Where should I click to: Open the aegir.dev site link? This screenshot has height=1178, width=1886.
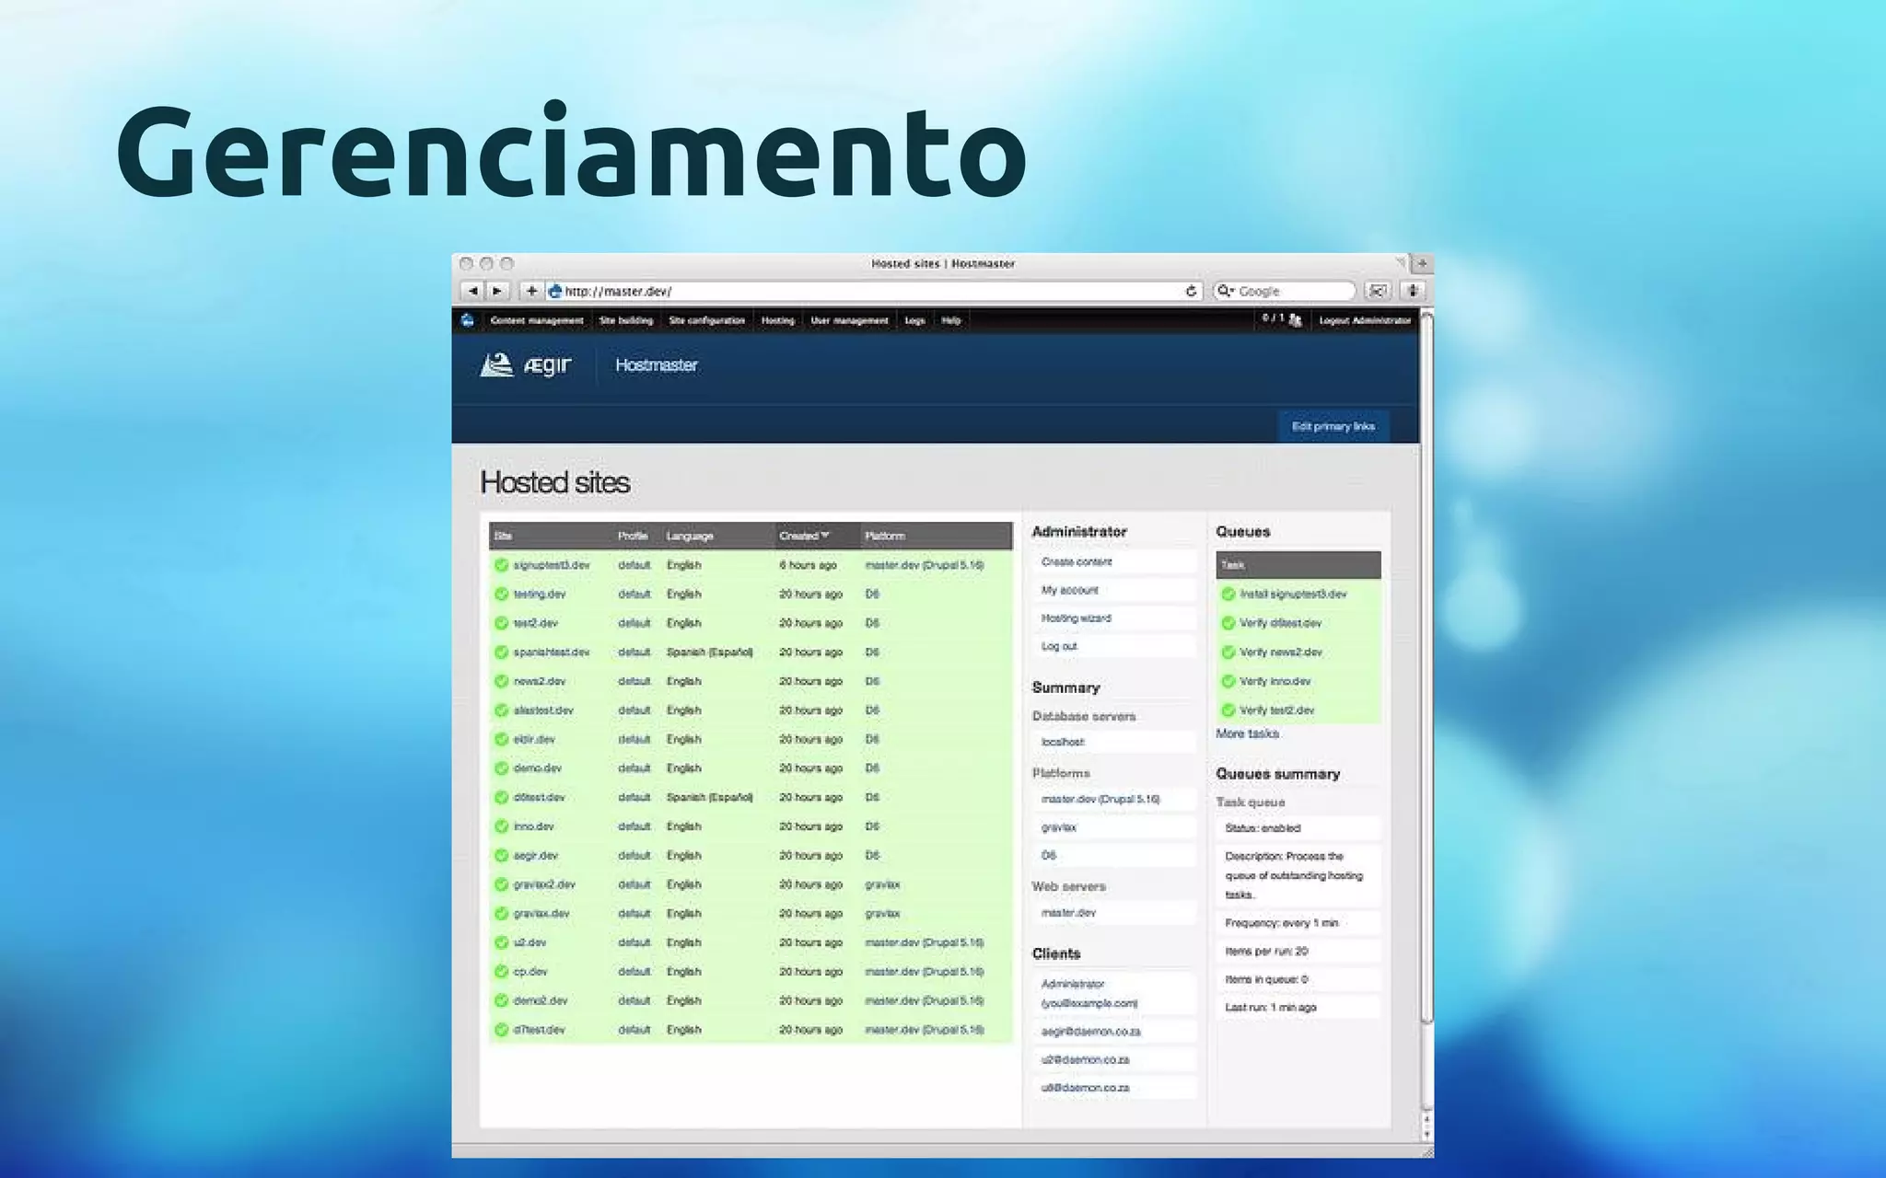[536, 856]
